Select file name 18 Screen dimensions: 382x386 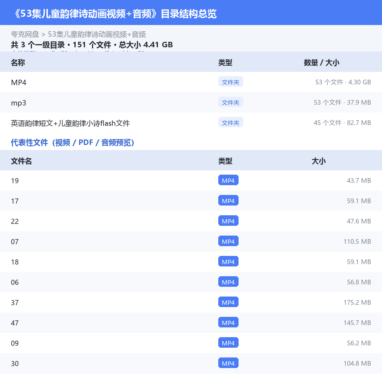click(15, 262)
